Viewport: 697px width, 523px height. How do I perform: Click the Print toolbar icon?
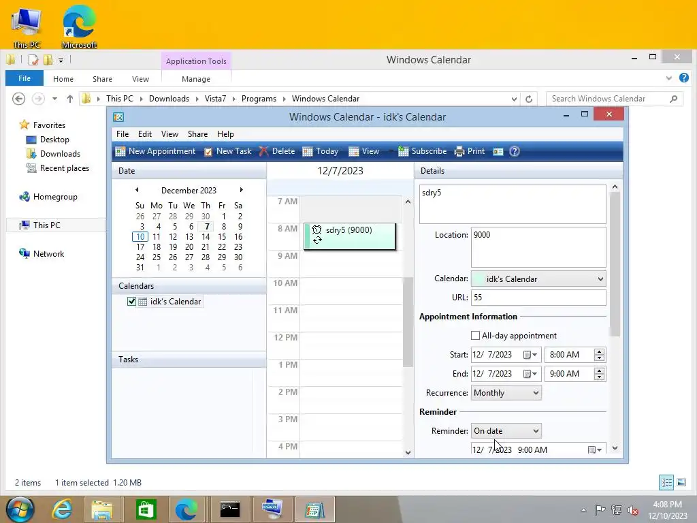coord(459,152)
